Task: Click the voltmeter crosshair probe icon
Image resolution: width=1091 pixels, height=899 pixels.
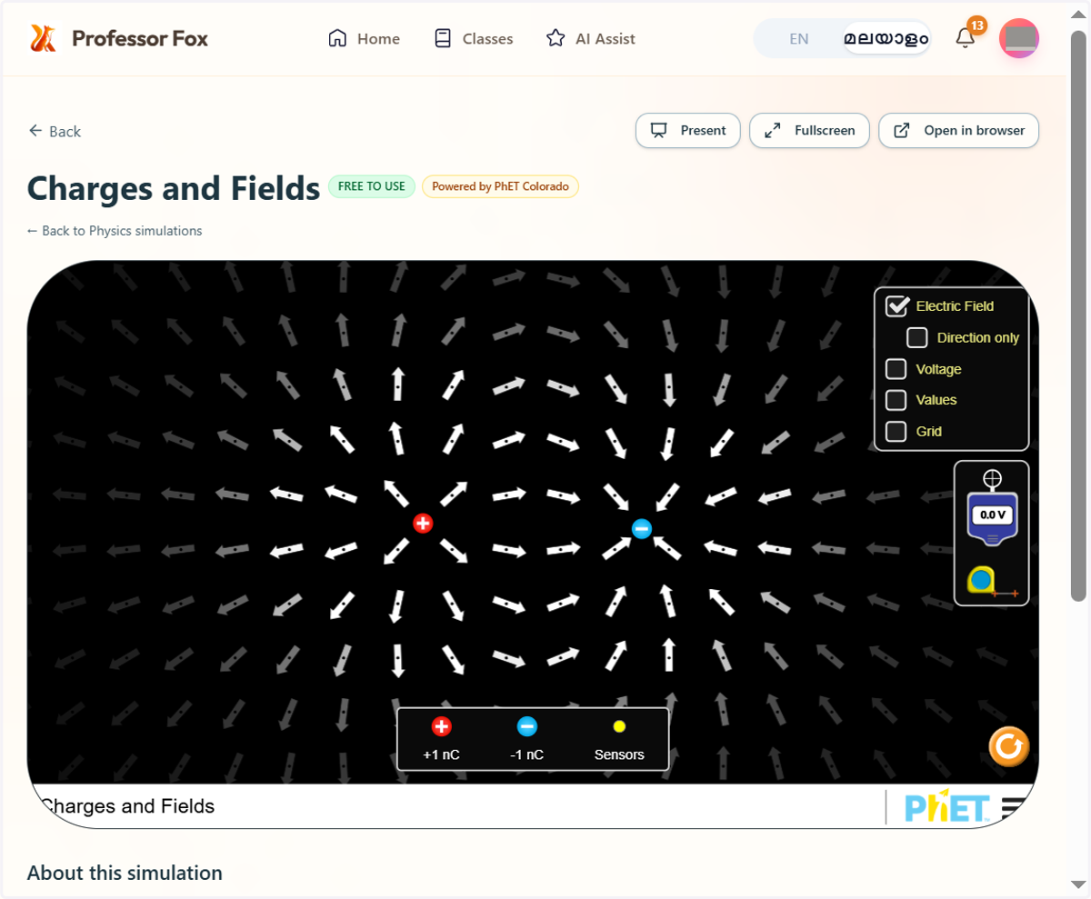Action: (992, 478)
